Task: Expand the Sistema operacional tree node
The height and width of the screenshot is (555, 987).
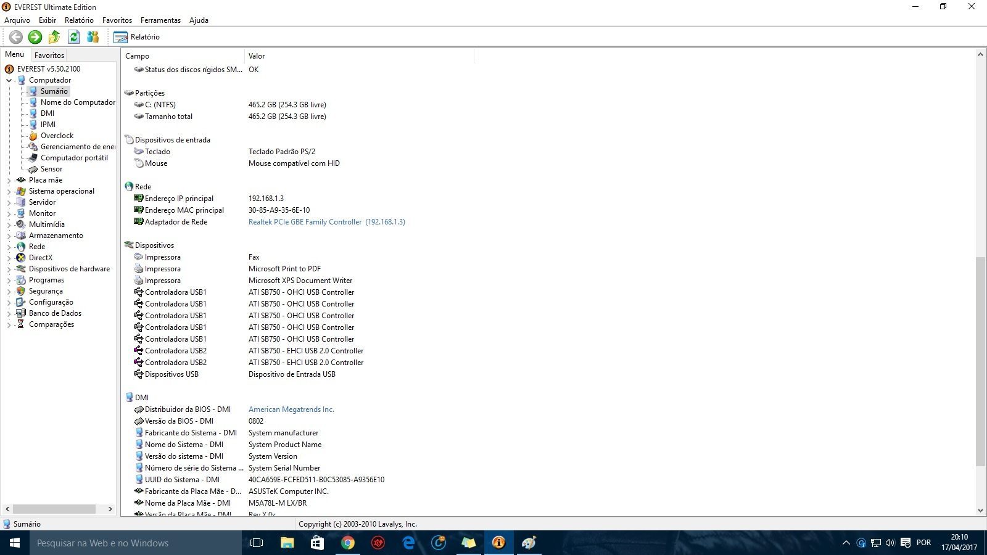Action: point(9,191)
